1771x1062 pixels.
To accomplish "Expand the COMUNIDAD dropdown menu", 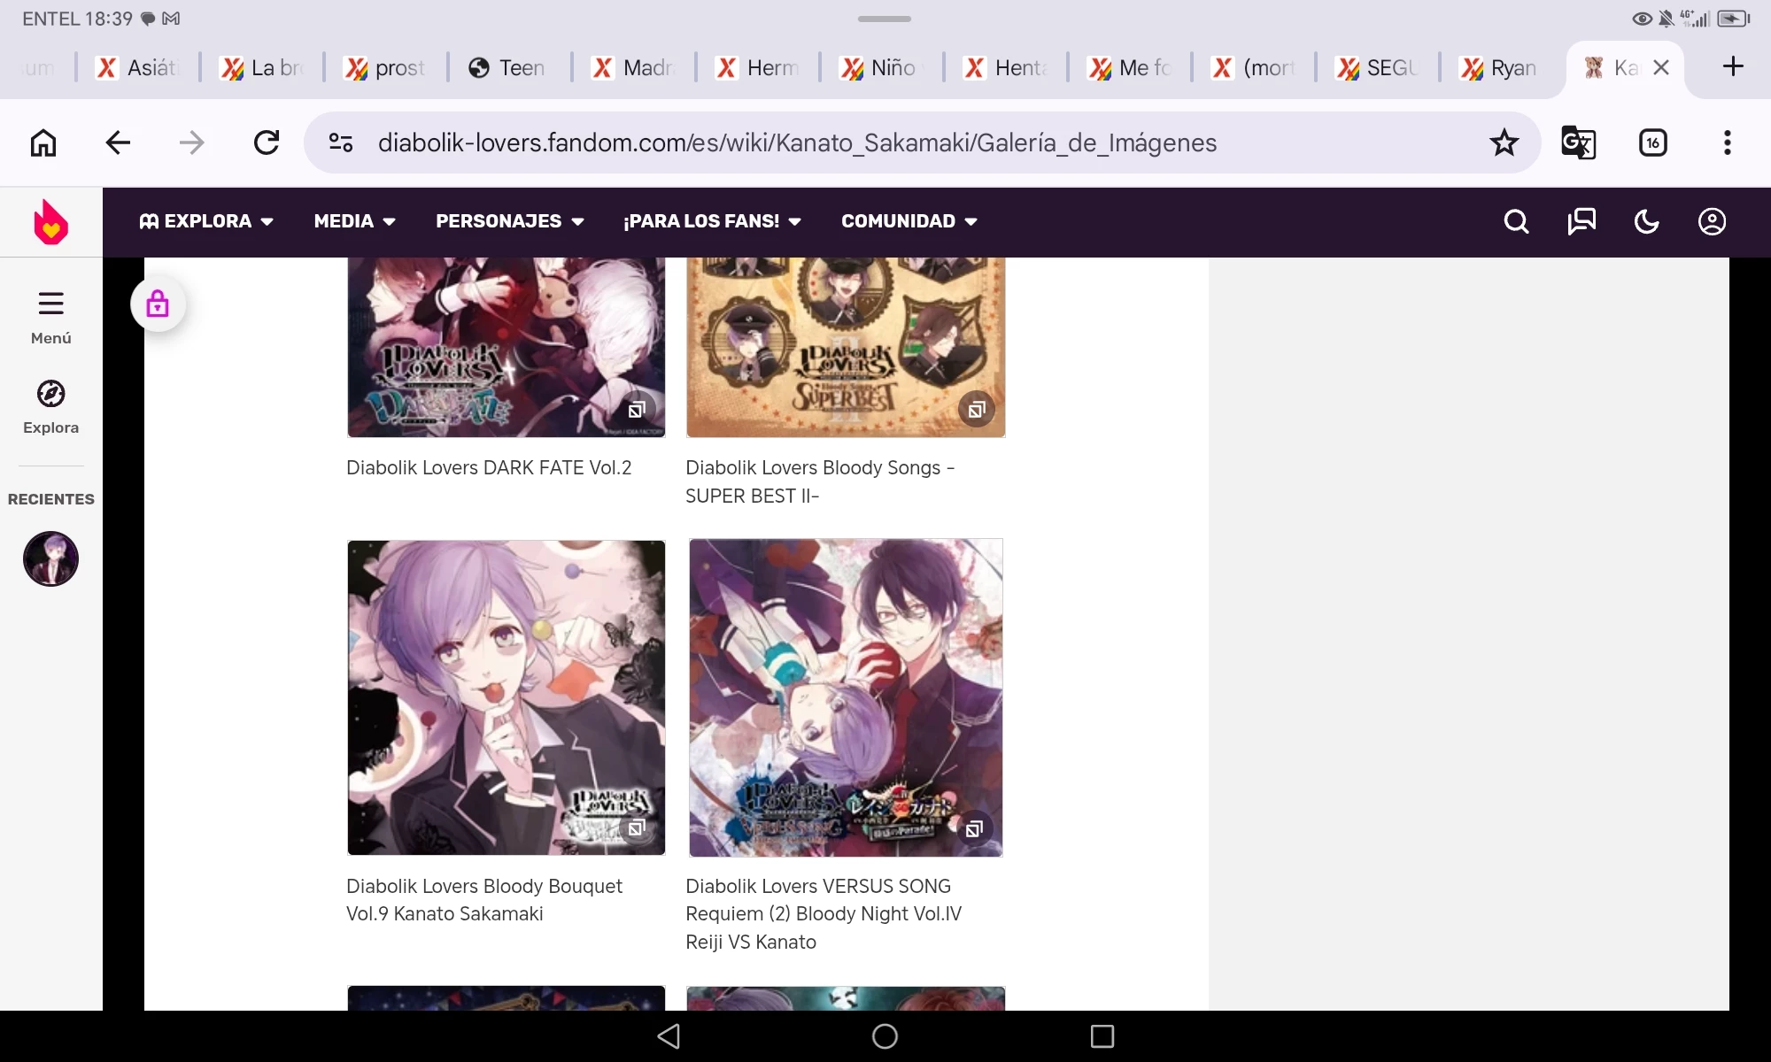I will point(909,221).
